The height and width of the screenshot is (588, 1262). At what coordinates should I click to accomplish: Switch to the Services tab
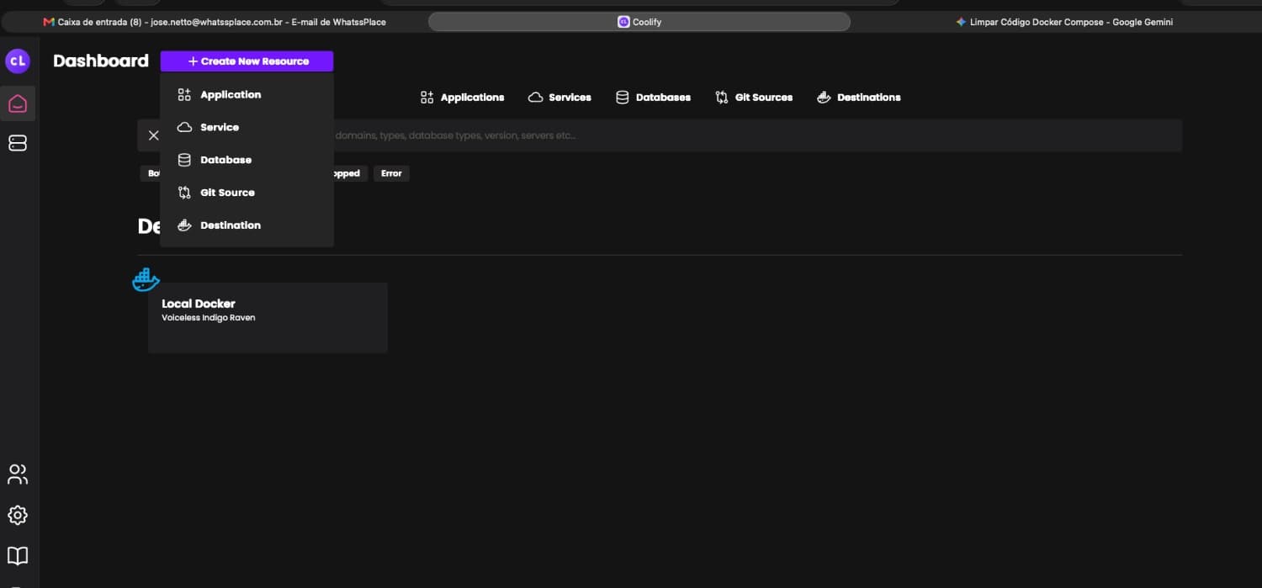pyautogui.click(x=559, y=98)
